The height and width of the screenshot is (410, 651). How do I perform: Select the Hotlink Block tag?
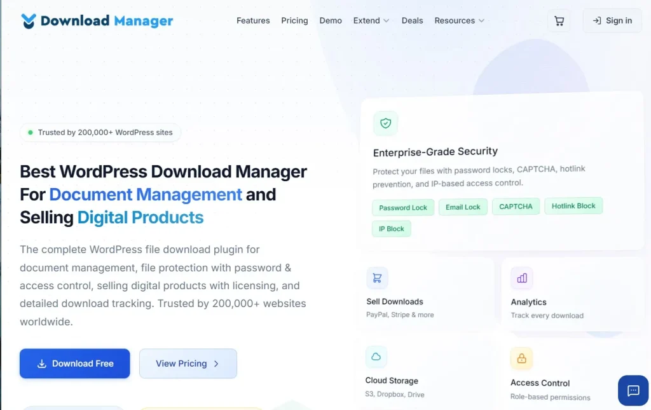pyautogui.click(x=573, y=206)
